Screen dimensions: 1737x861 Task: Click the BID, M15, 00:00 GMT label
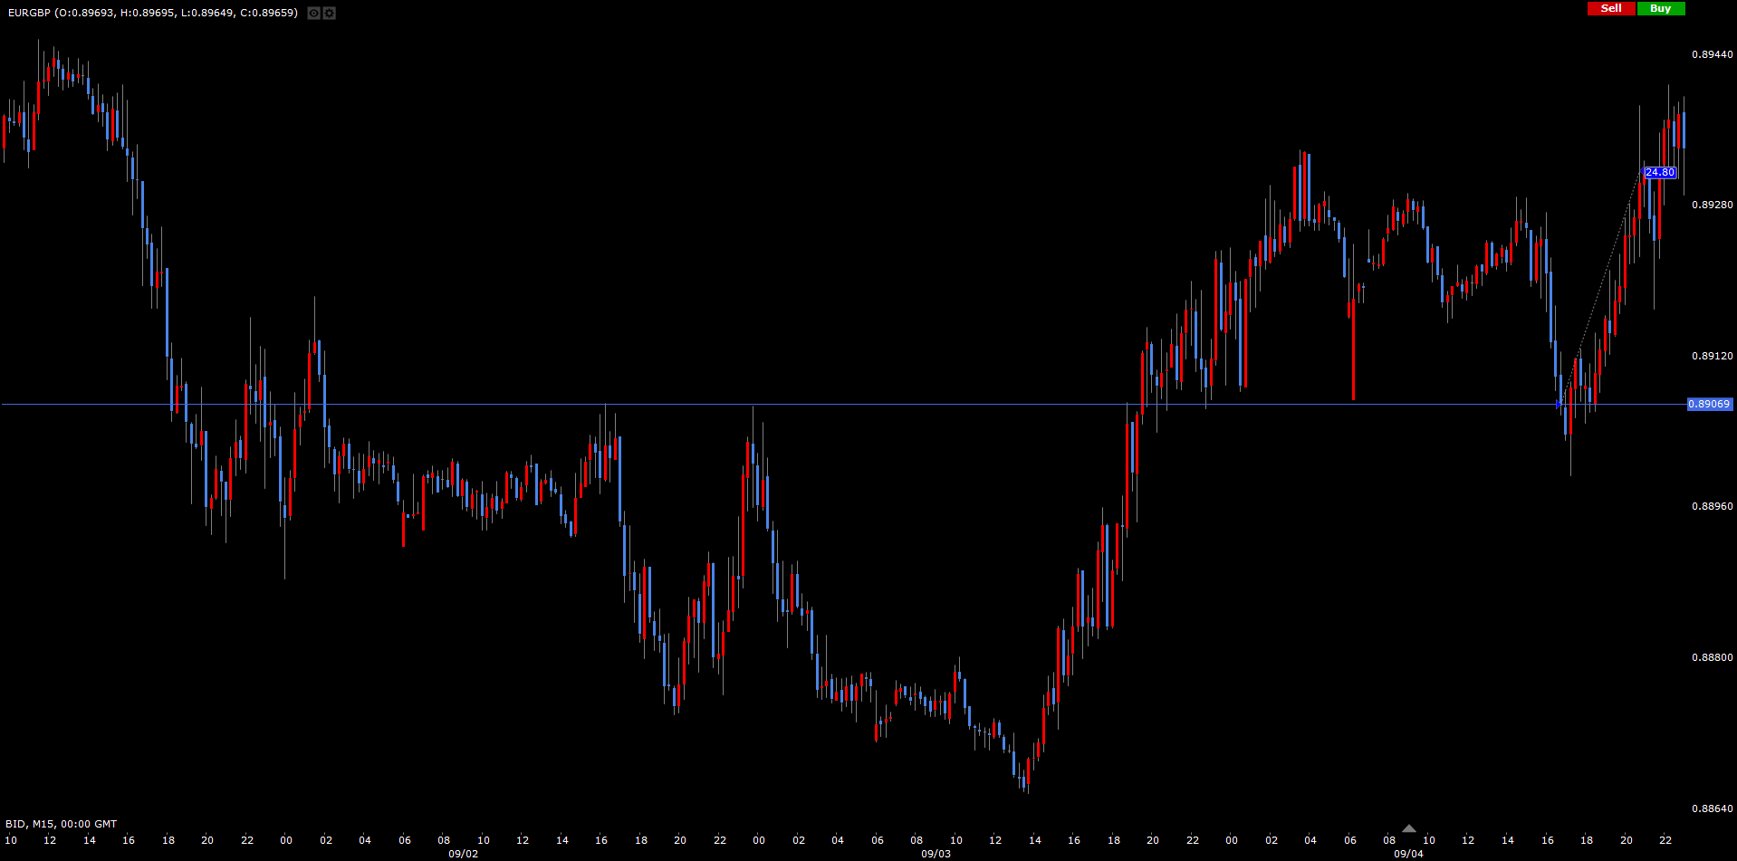coord(62,824)
